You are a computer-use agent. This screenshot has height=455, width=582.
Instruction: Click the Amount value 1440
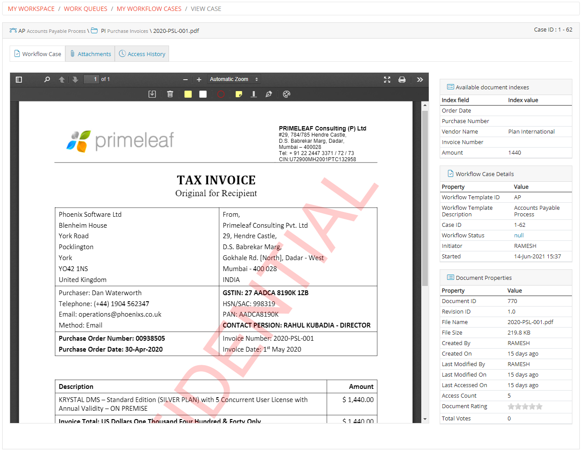click(x=515, y=153)
